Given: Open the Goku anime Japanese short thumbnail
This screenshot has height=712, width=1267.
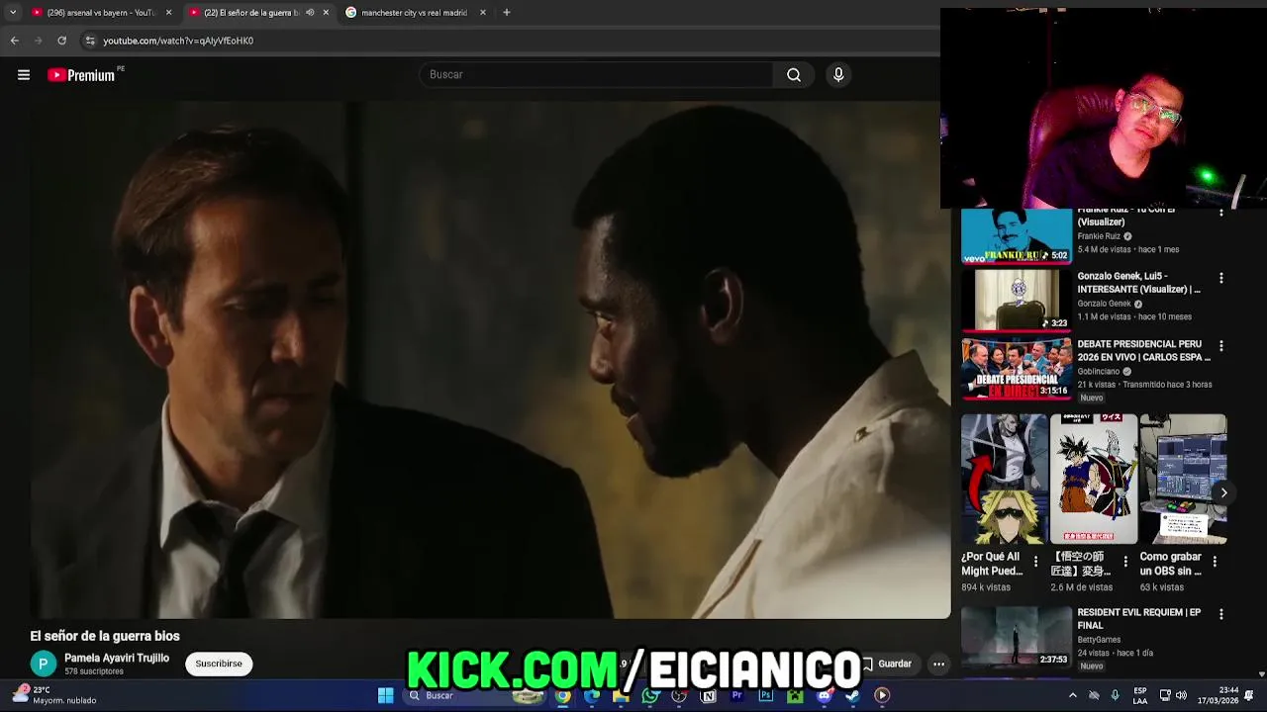Looking at the screenshot, I should tap(1093, 479).
